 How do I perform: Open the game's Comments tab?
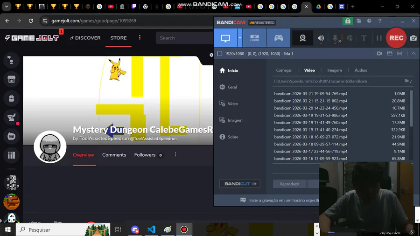coord(114,155)
